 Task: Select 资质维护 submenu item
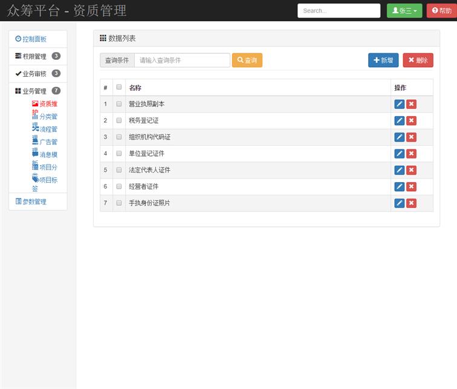45,105
